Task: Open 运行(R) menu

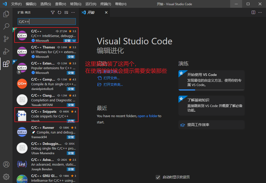Action: tap(91, 4)
